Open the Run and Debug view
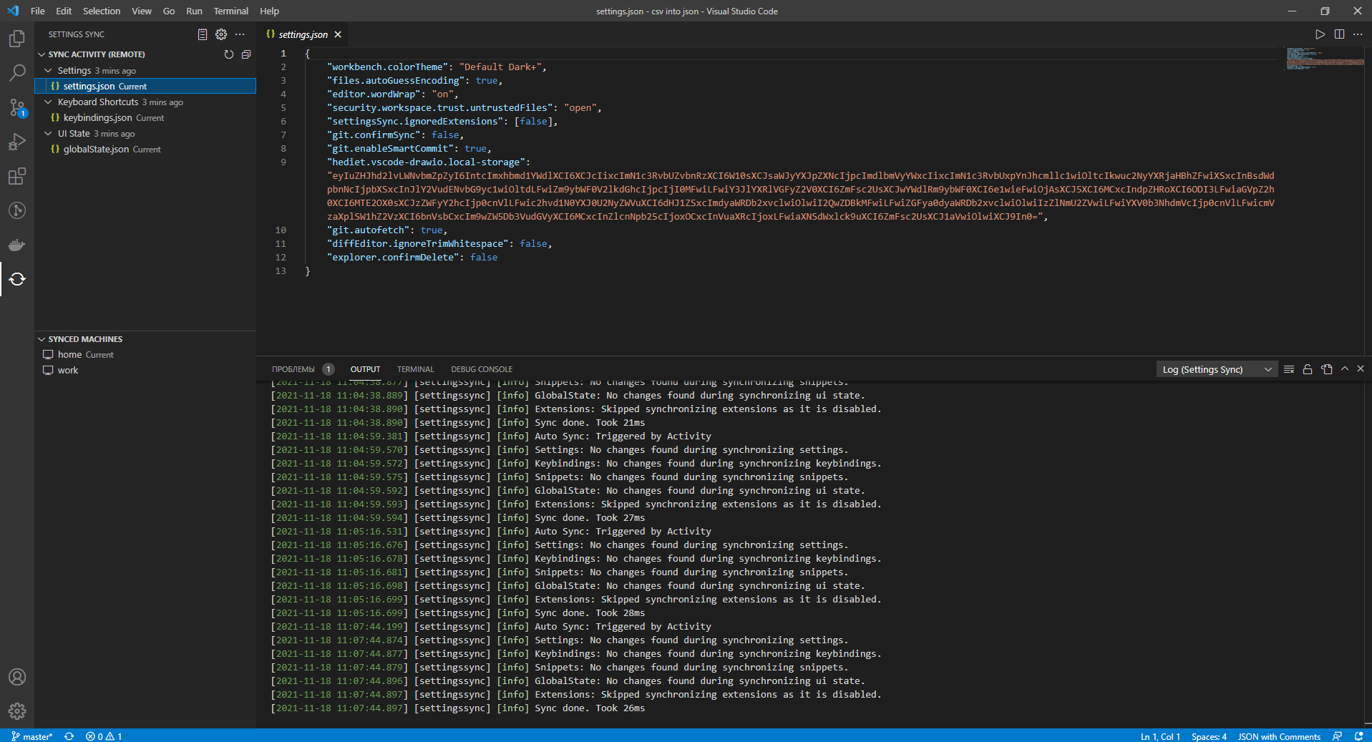 point(17,142)
